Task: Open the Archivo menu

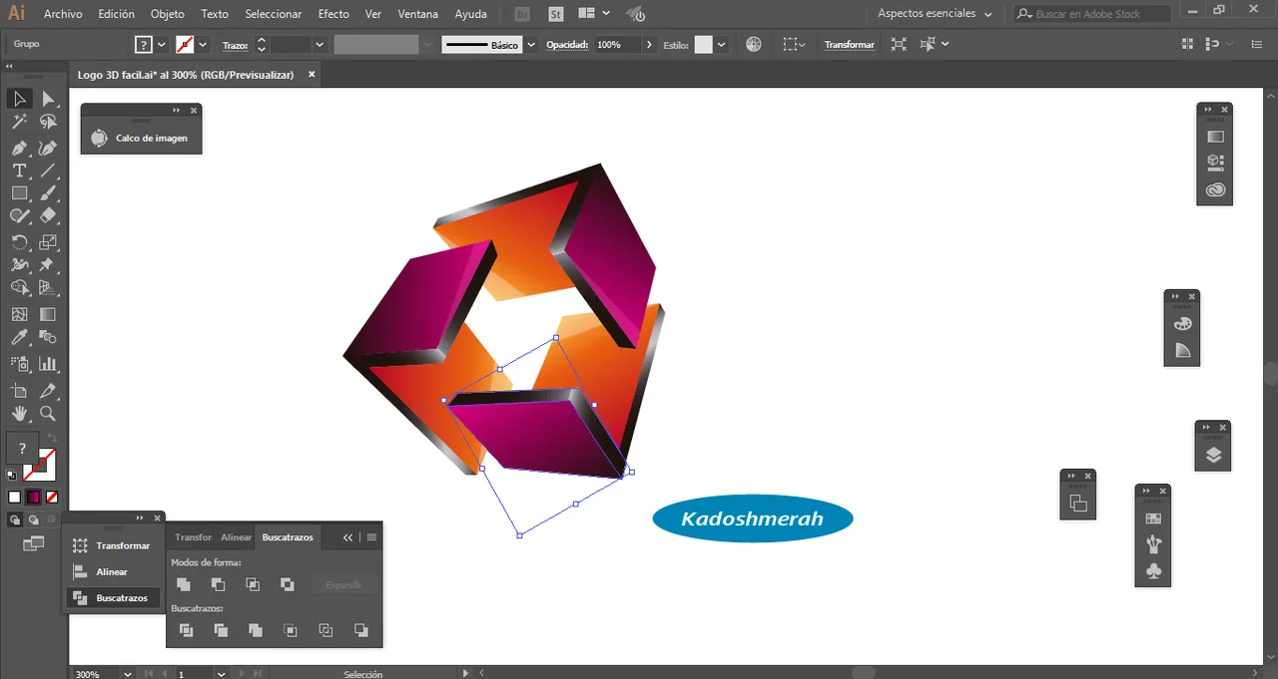Action: 63,14
